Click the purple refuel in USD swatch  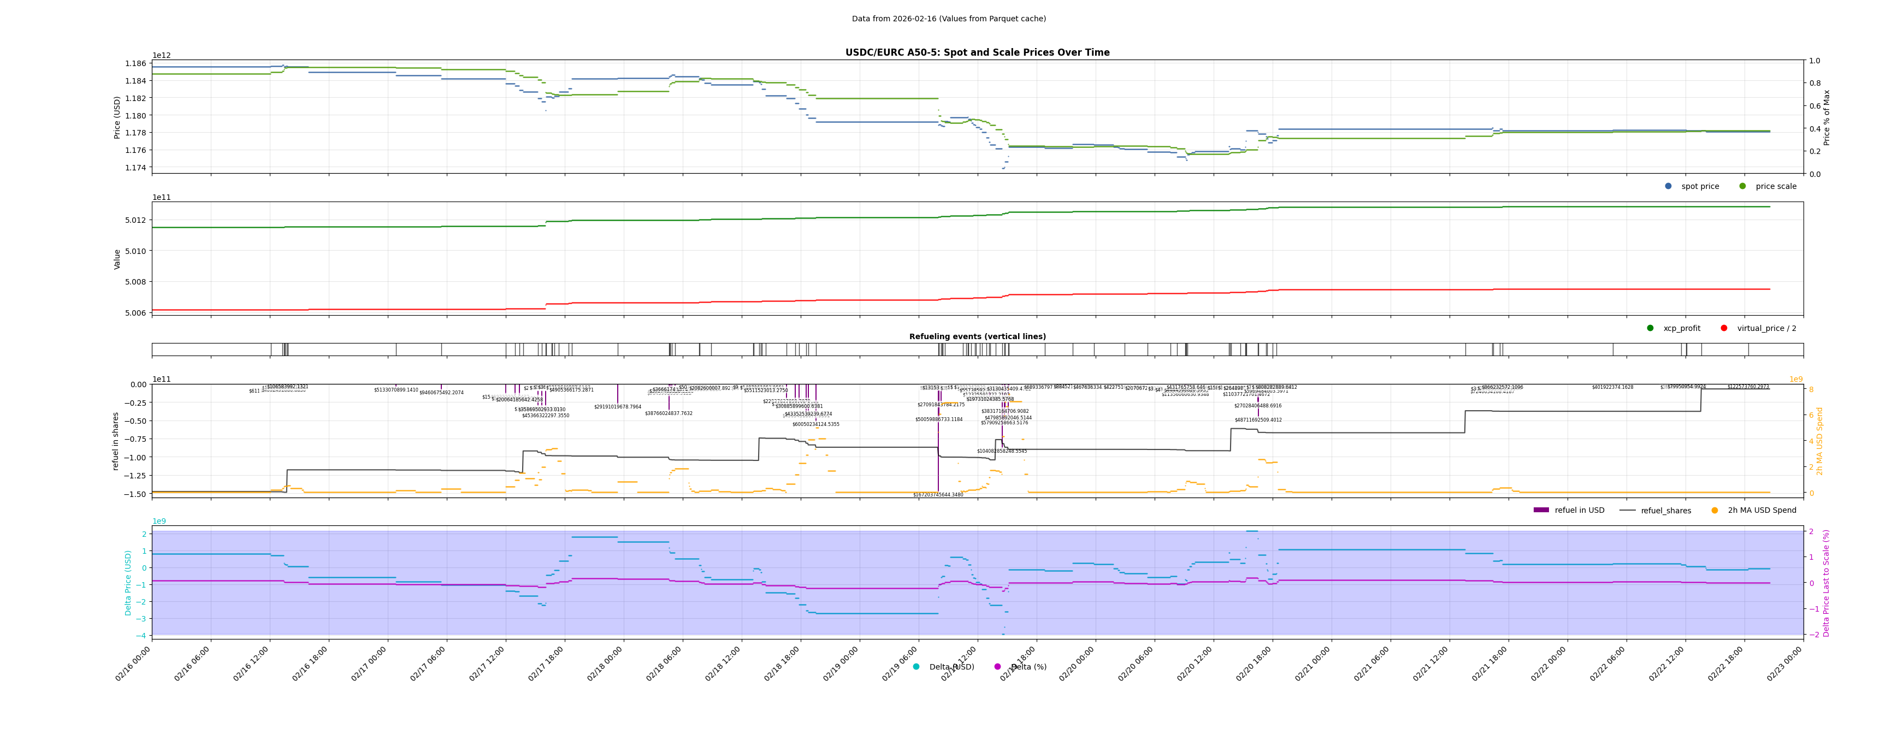1541,511
